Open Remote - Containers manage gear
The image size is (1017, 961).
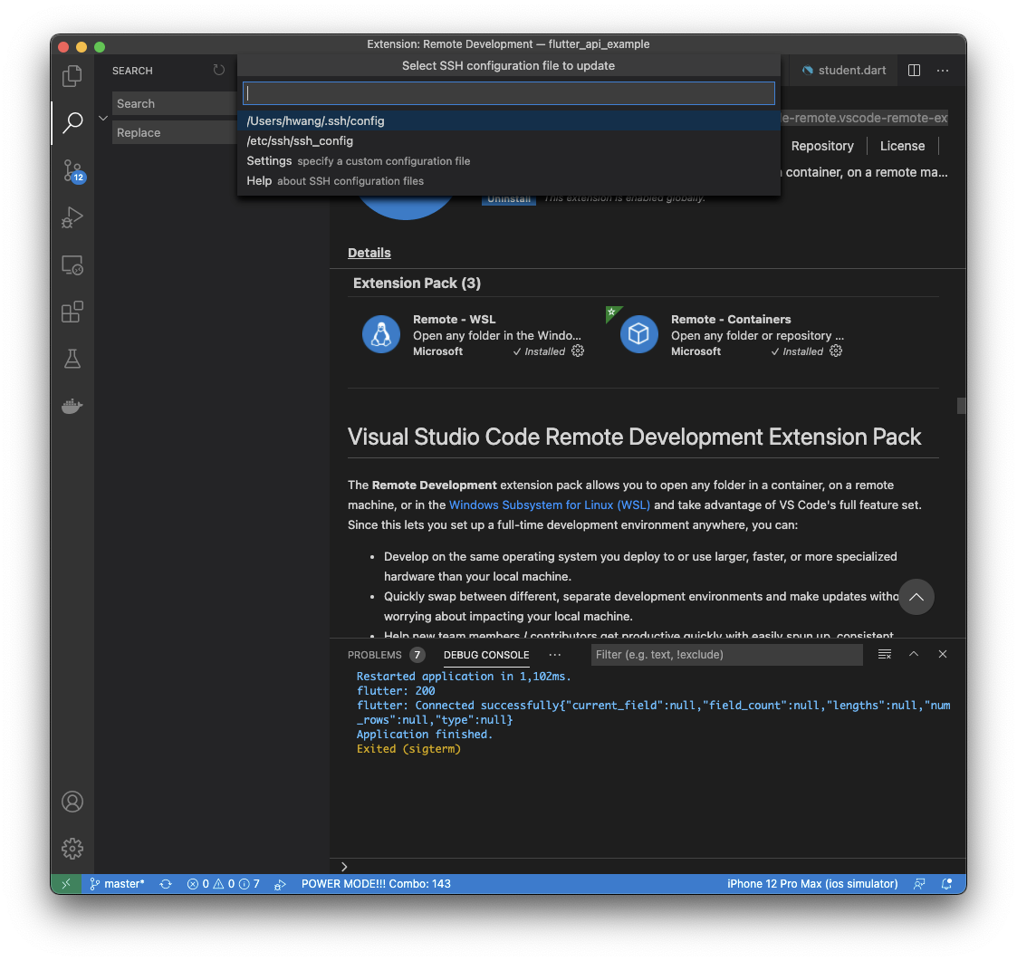836,351
